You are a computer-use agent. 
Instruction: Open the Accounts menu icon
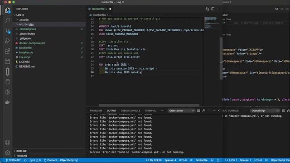point(7,143)
